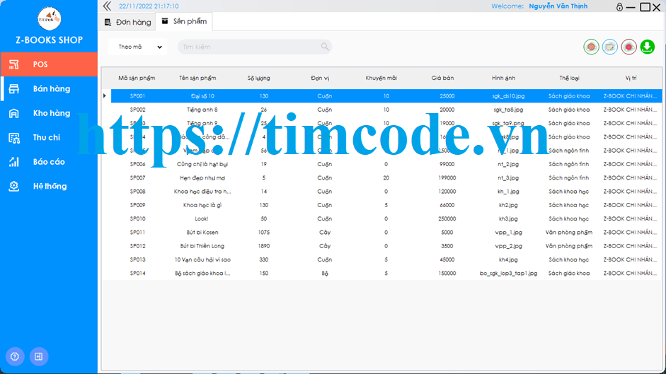Click the green download export icon

(x=648, y=47)
